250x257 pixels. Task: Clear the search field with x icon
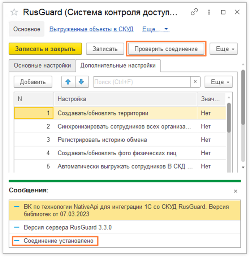click(195, 82)
